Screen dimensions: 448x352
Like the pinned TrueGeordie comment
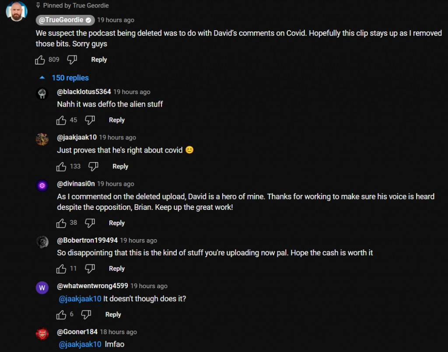[40, 59]
